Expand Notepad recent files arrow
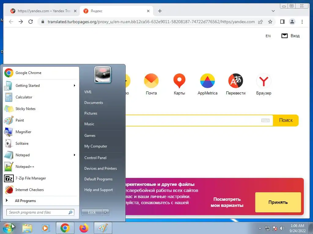The image size is (313, 234). click(x=75, y=155)
